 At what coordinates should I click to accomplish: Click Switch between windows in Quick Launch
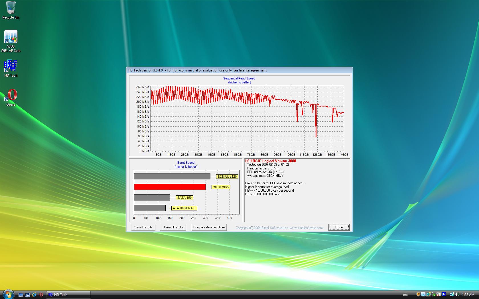(x=27, y=295)
